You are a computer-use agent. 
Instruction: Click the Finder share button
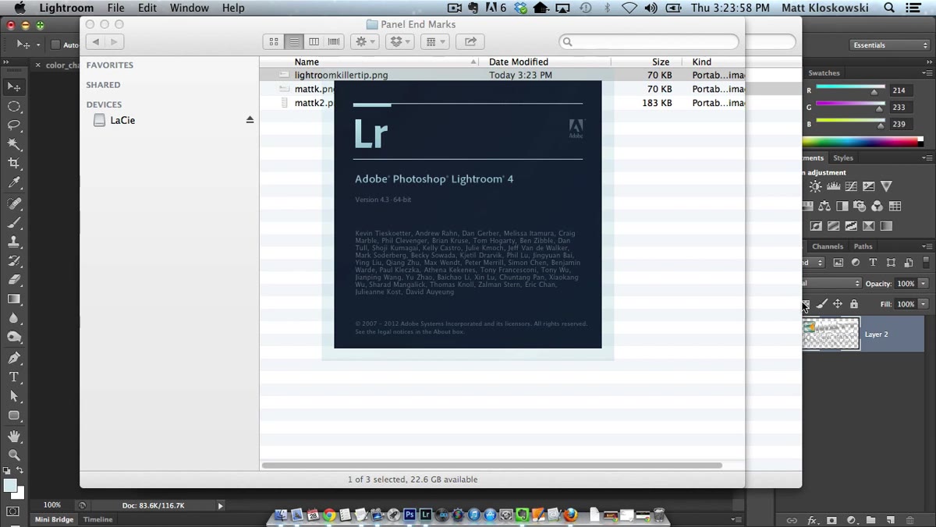470,41
